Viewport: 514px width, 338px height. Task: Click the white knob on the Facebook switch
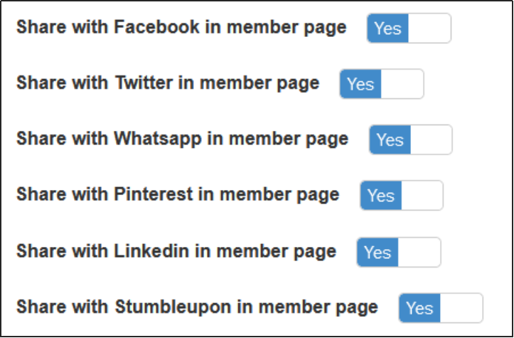tap(429, 28)
